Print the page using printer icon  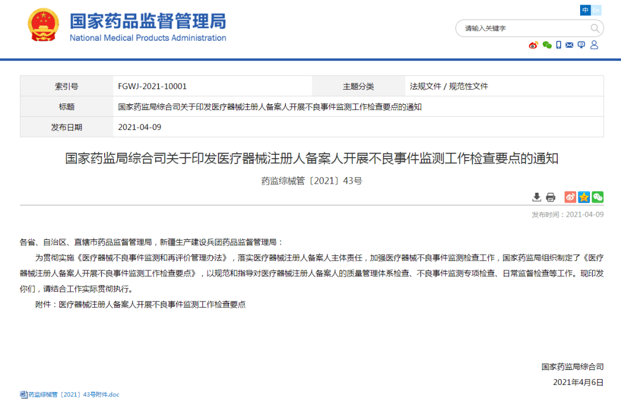click(550, 197)
